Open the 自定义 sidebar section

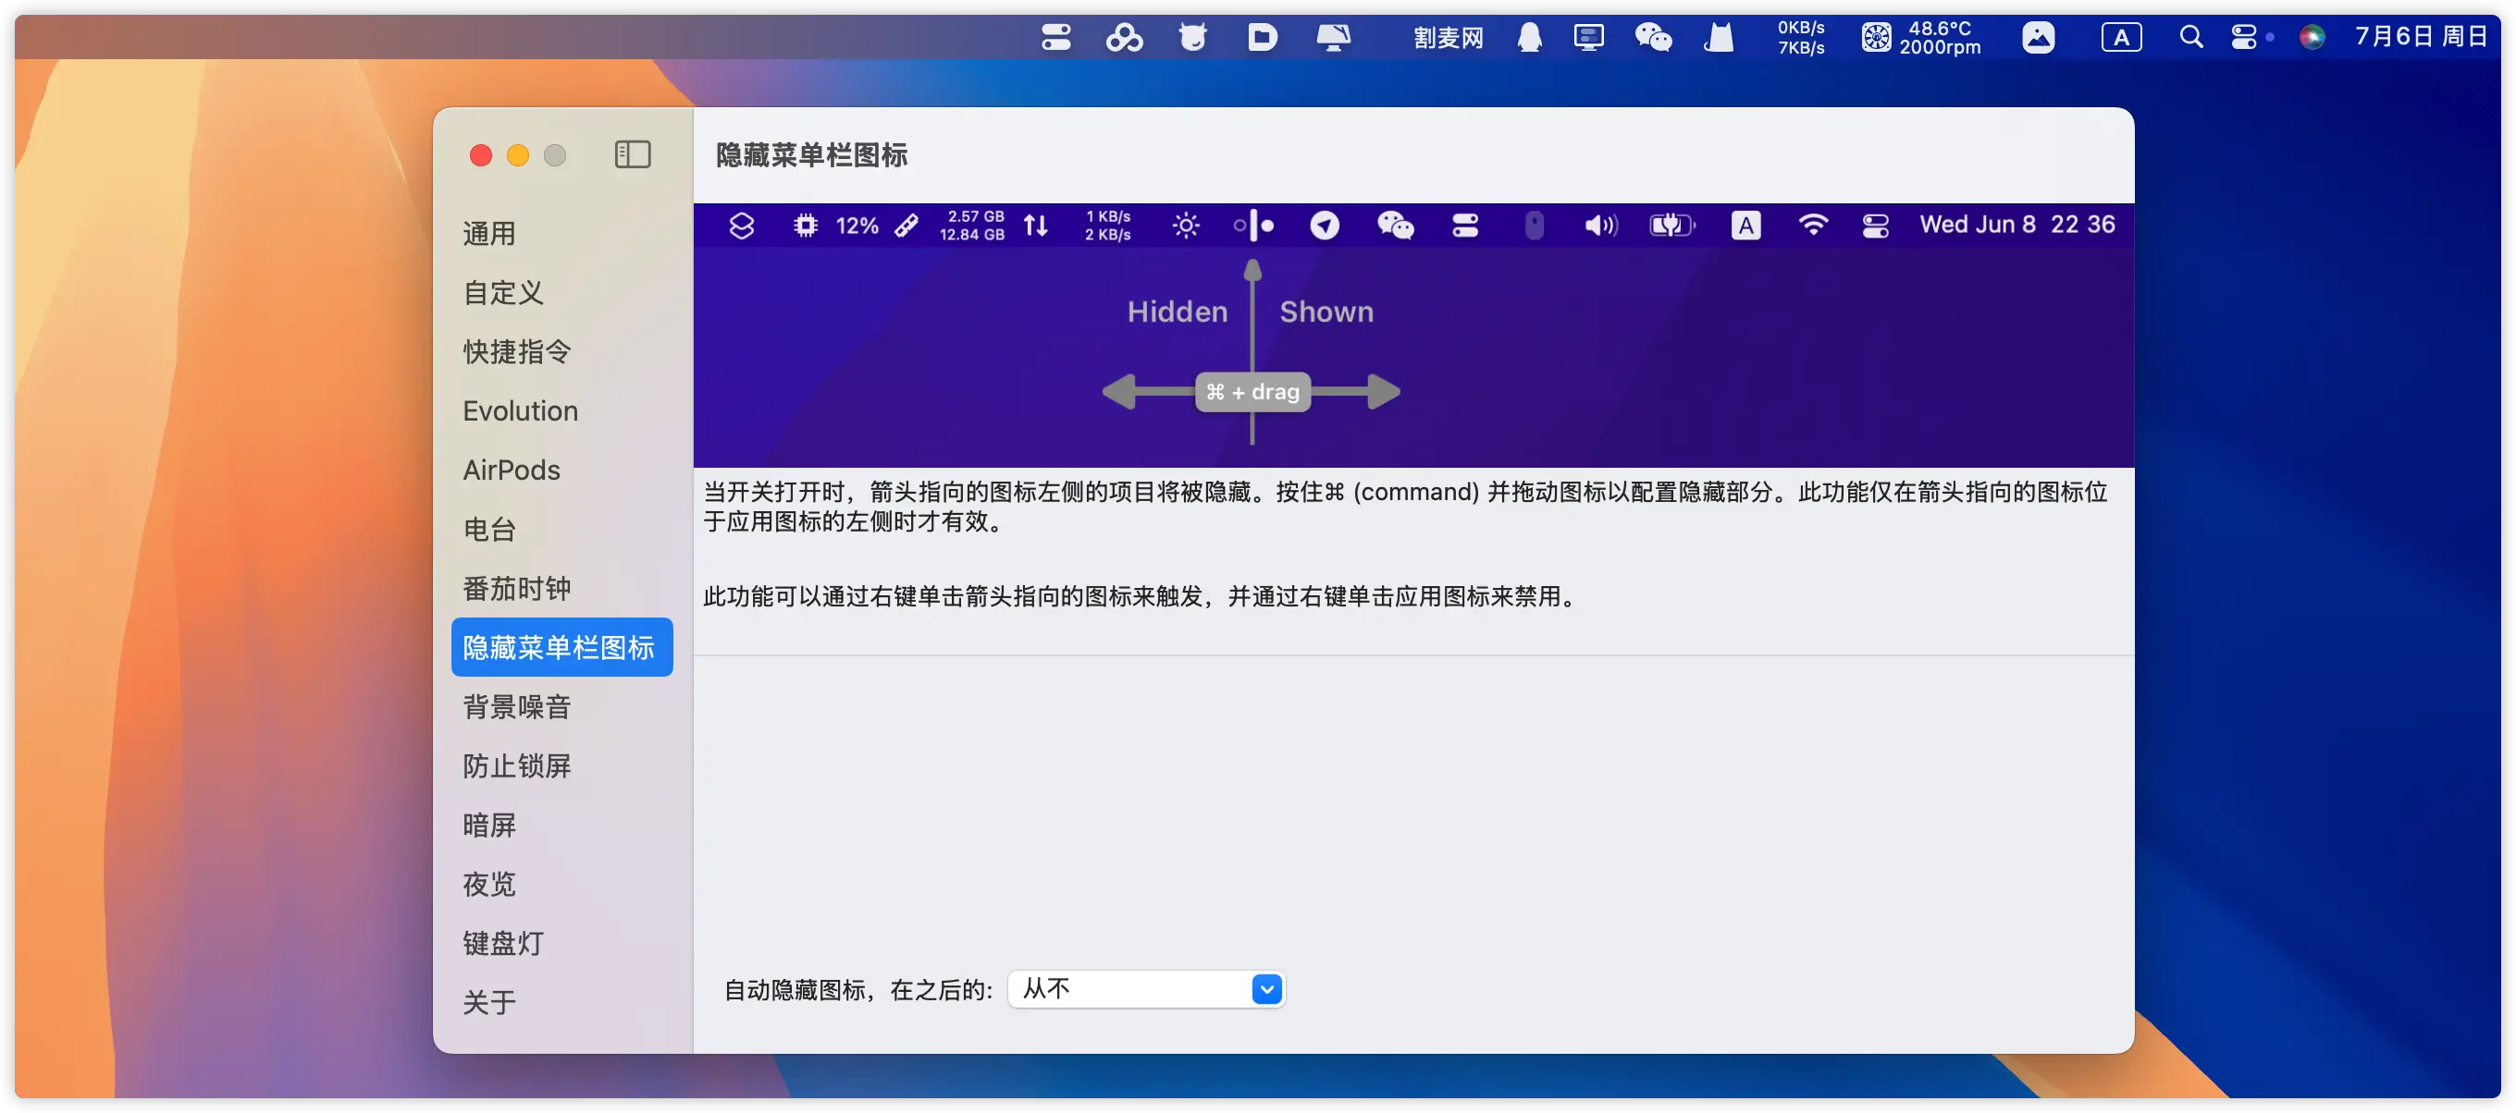(503, 292)
